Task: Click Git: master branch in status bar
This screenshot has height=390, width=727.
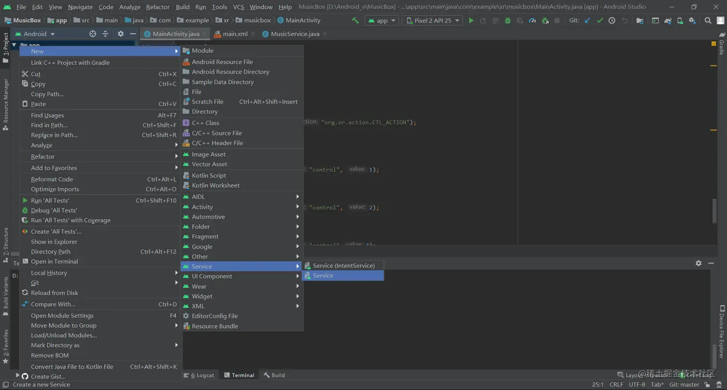Action: (x=684, y=385)
